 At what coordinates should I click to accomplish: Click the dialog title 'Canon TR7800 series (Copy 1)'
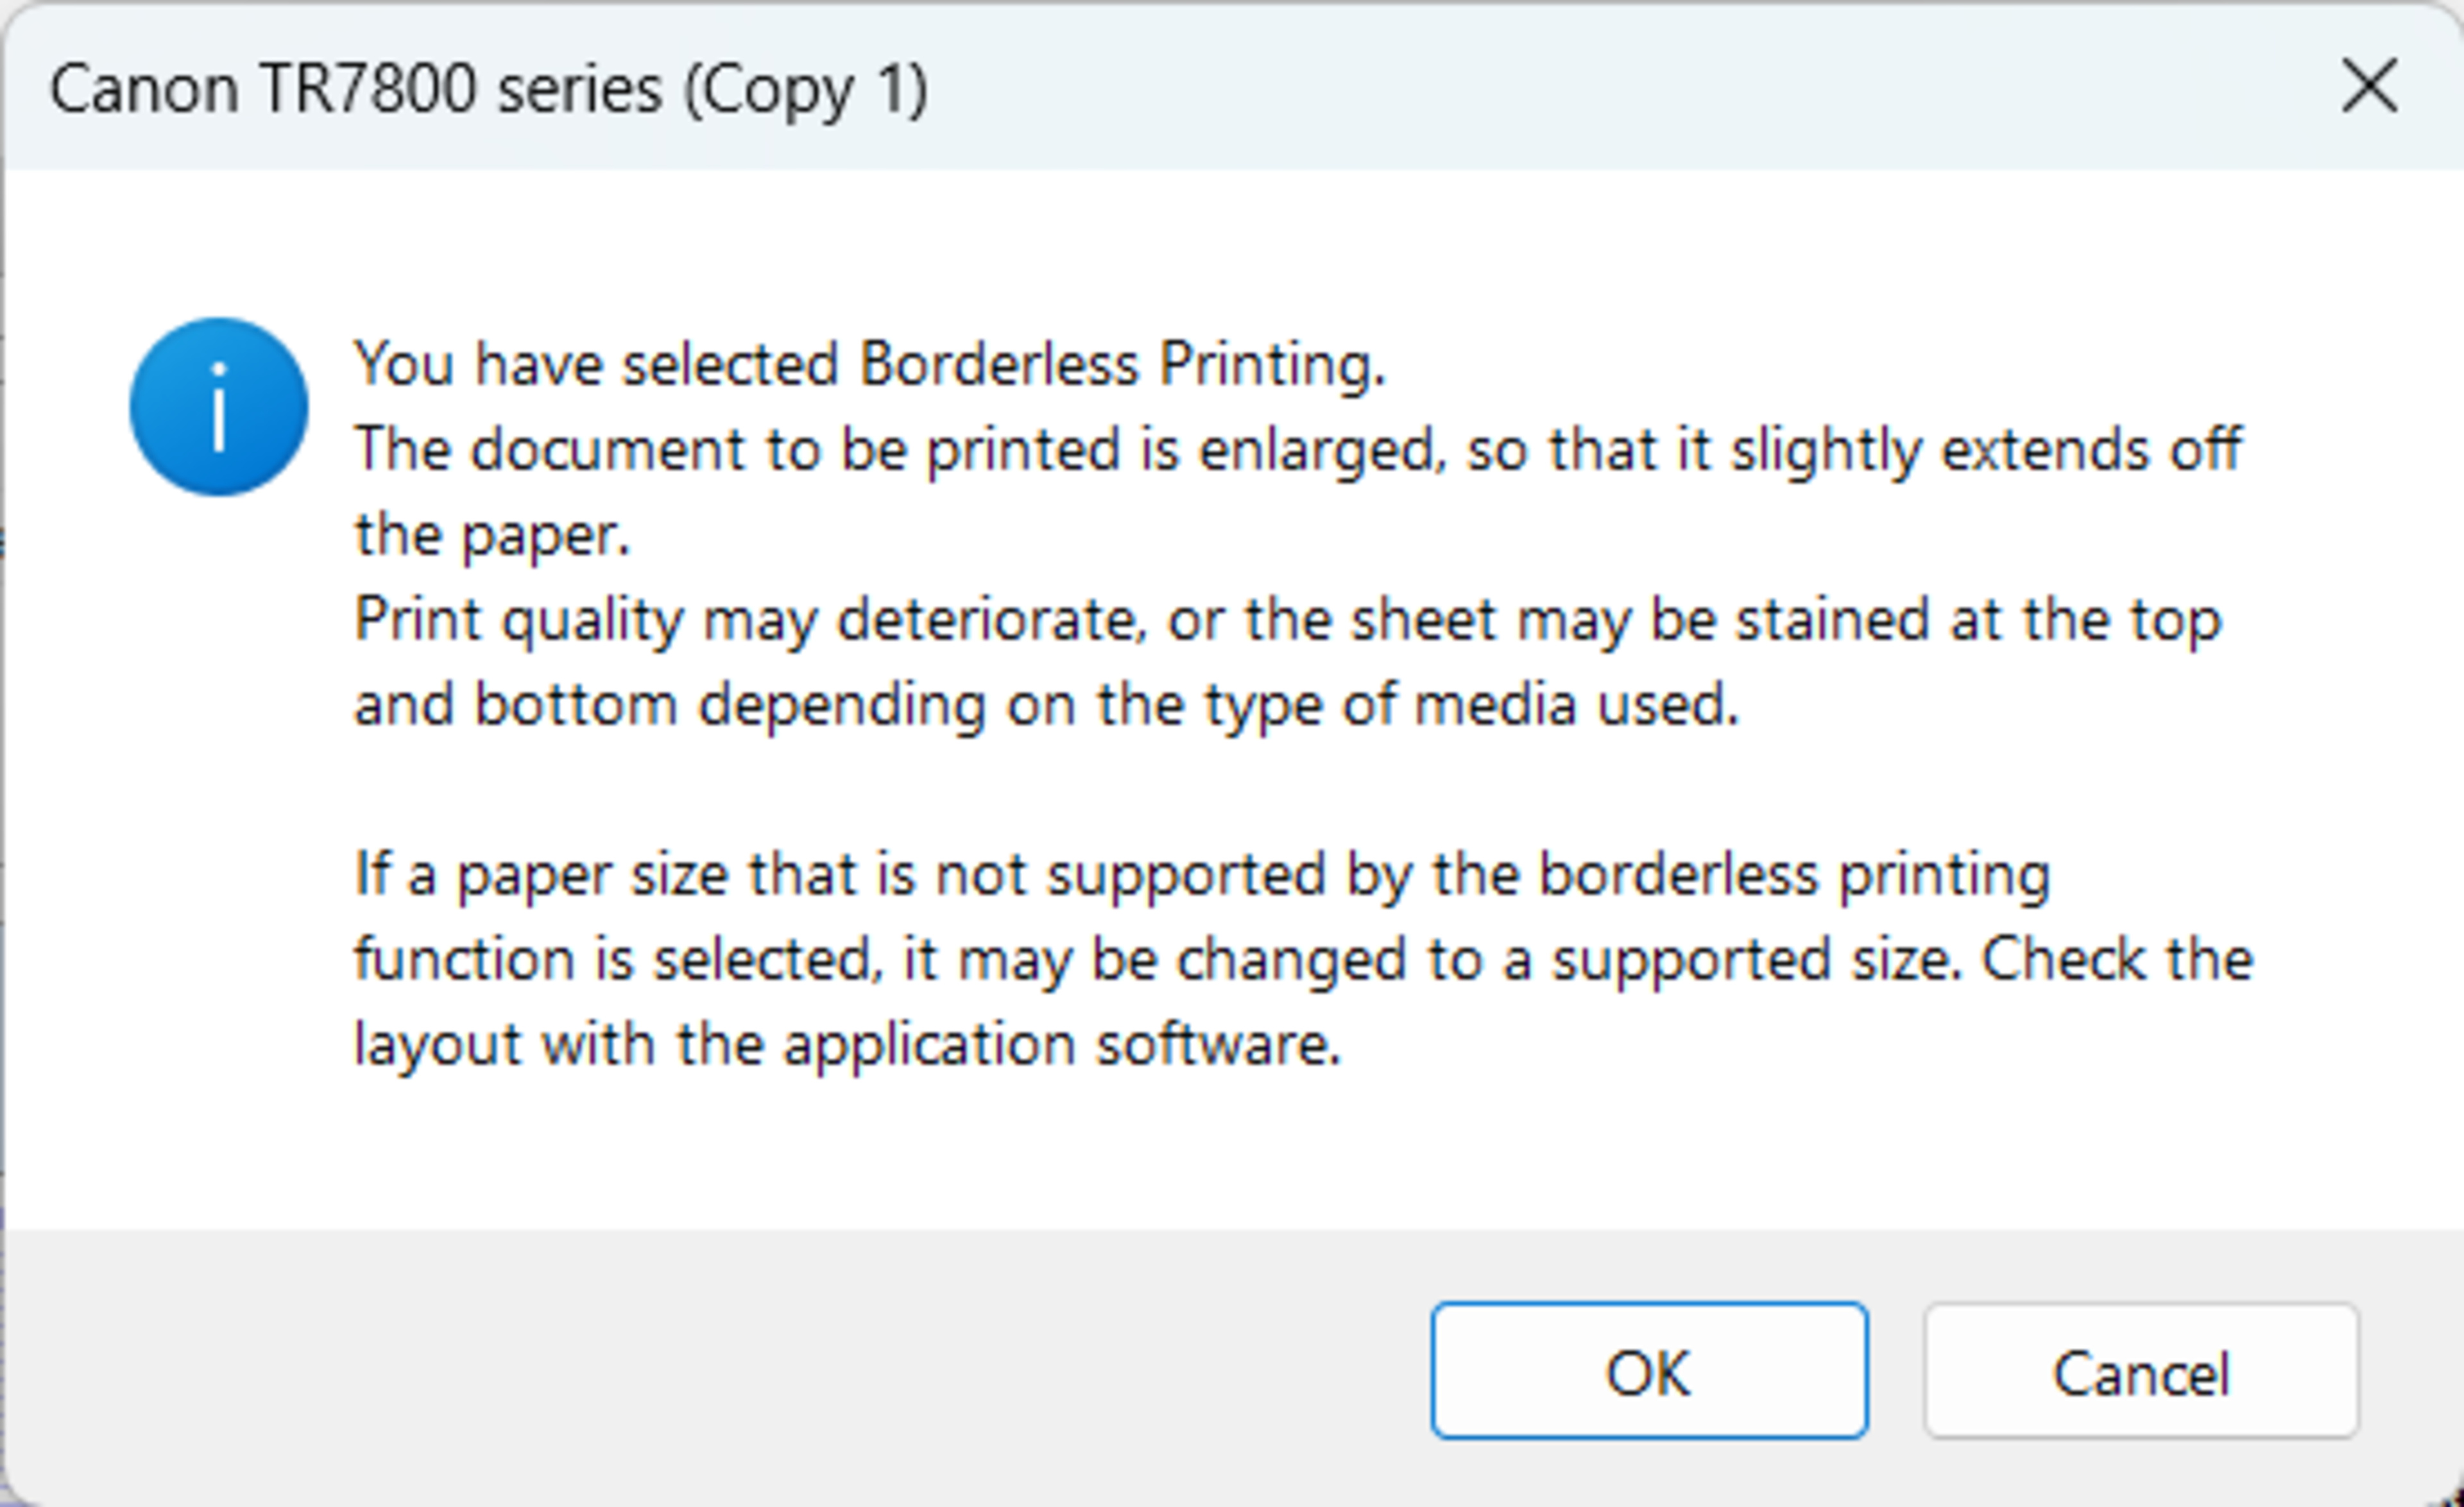[x=489, y=89]
